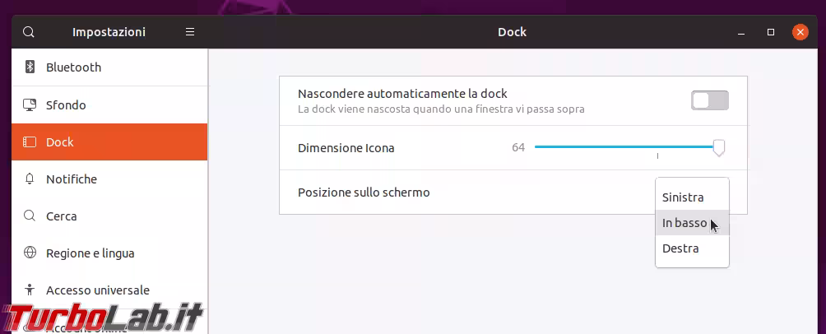Click the Accesso universale person icon
This screenshot has height=334, width=826.
30,290
